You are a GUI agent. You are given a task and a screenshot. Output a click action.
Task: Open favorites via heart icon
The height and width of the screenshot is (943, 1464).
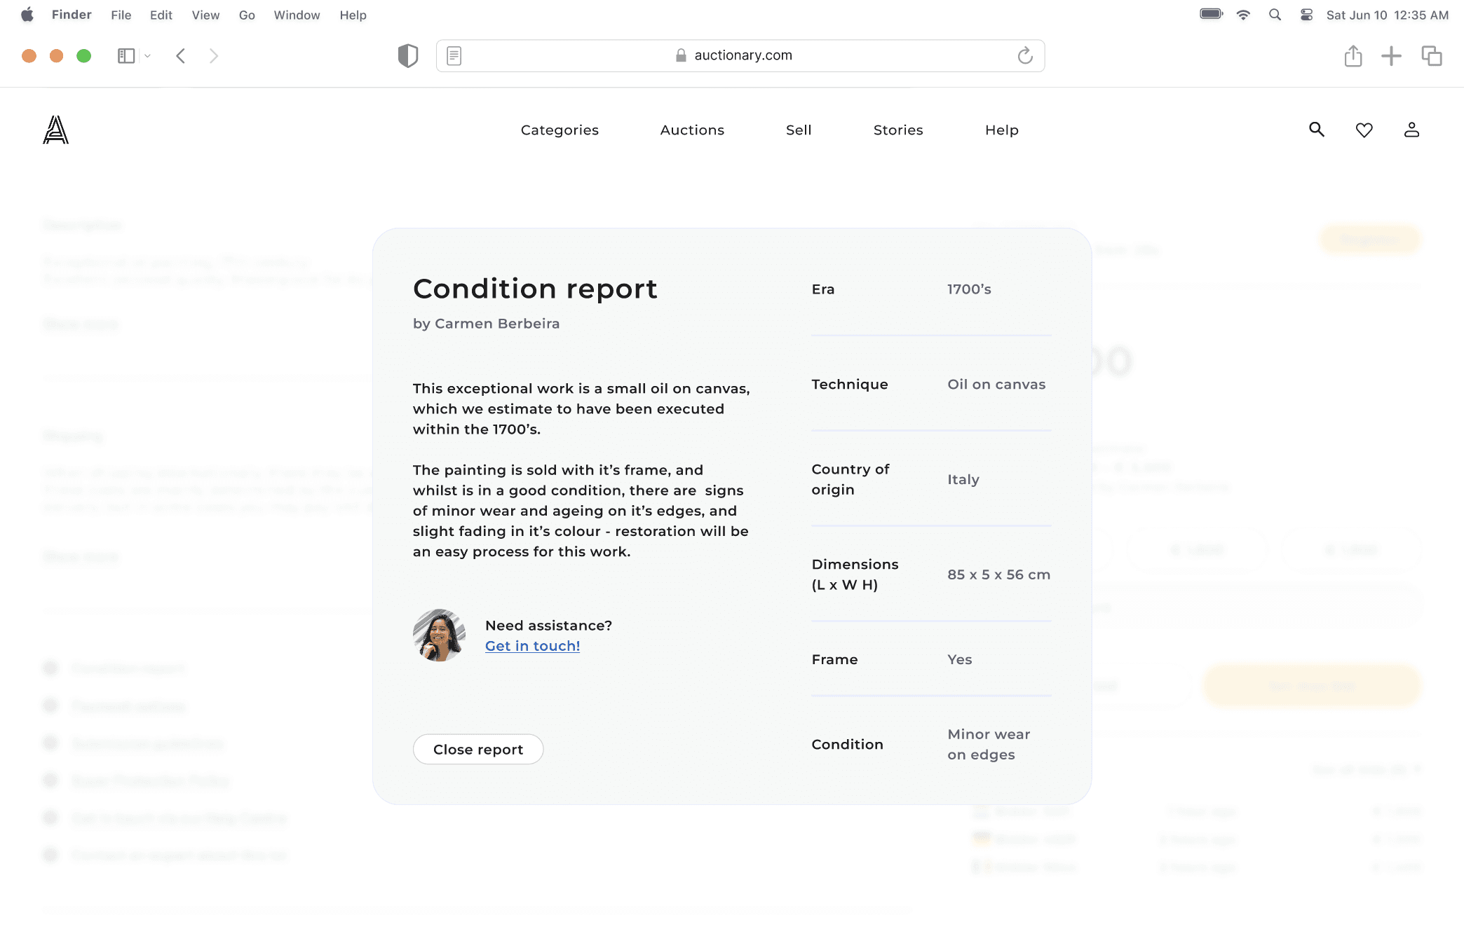coord(1364,130)
